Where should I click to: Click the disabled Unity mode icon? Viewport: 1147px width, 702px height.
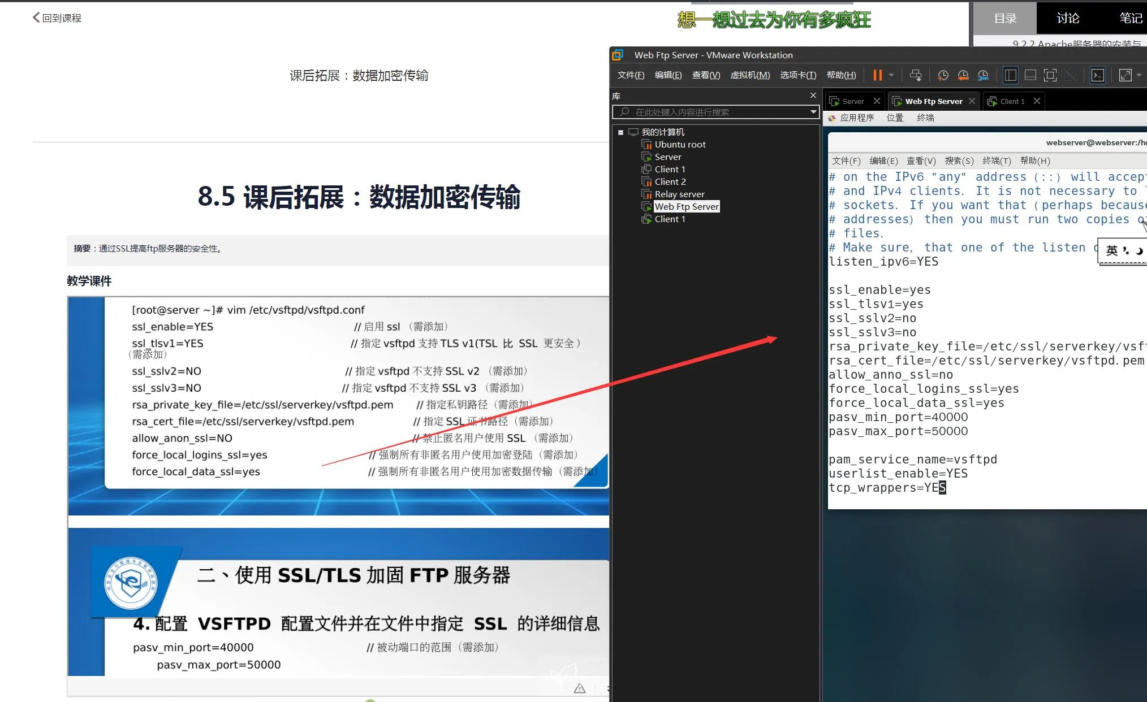(x=1071, y=75)
